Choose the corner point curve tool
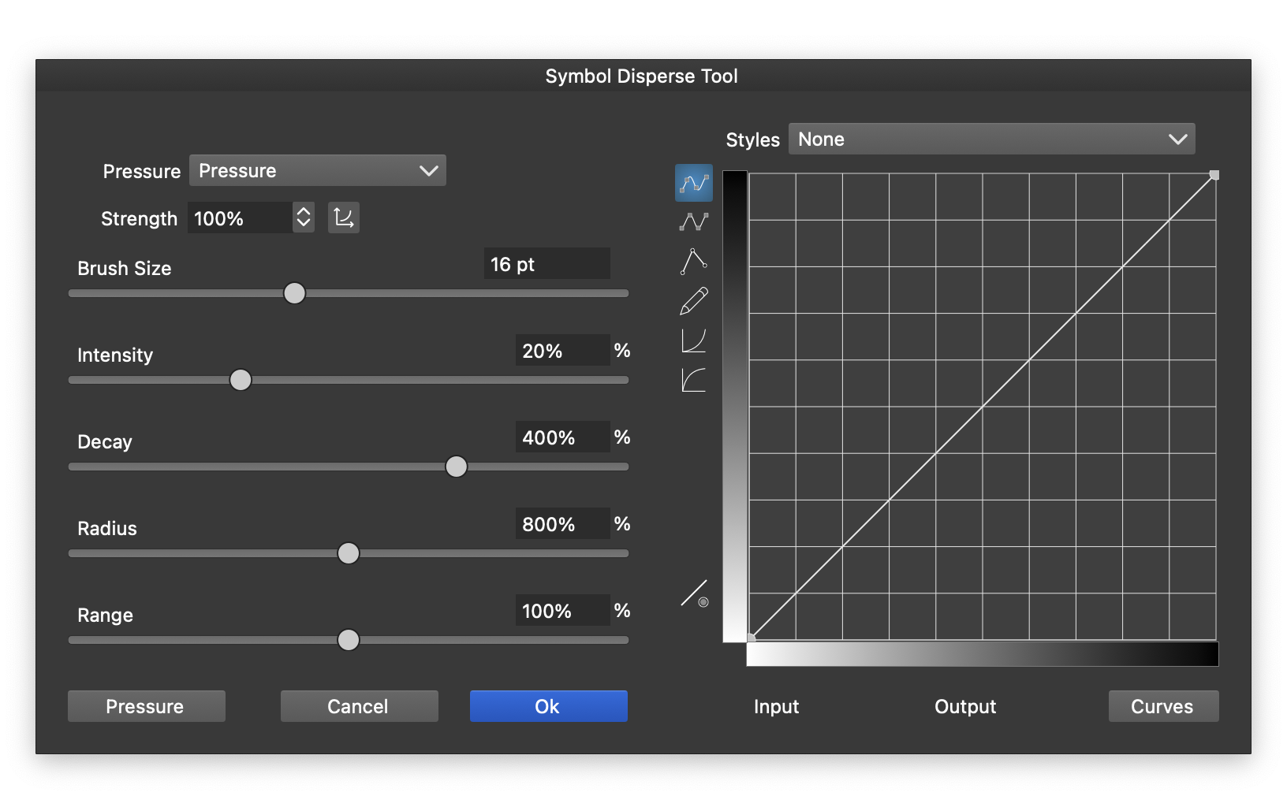The width and height of the screenshot is (1287, 796). click(694, 262)
